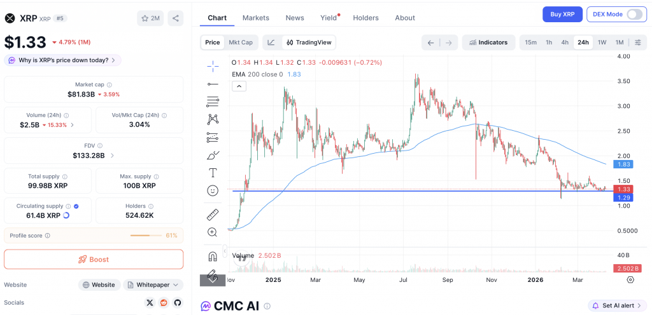Click the Profile score progress bar
Screen dimensions: 652x315
146,236
